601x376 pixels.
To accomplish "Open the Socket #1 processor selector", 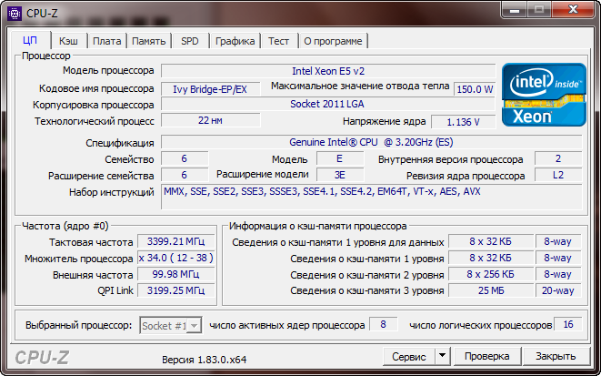I will pos(171,326).
